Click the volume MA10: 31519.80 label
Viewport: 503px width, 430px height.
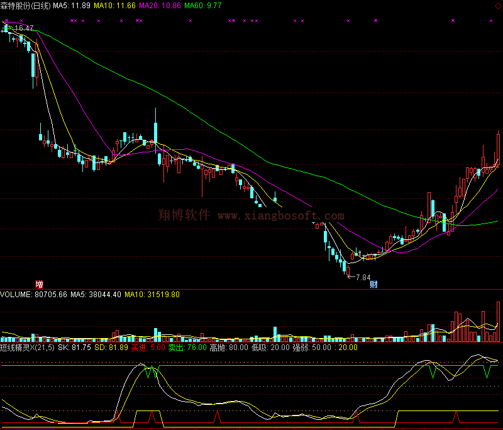click(x=152, y=295)
